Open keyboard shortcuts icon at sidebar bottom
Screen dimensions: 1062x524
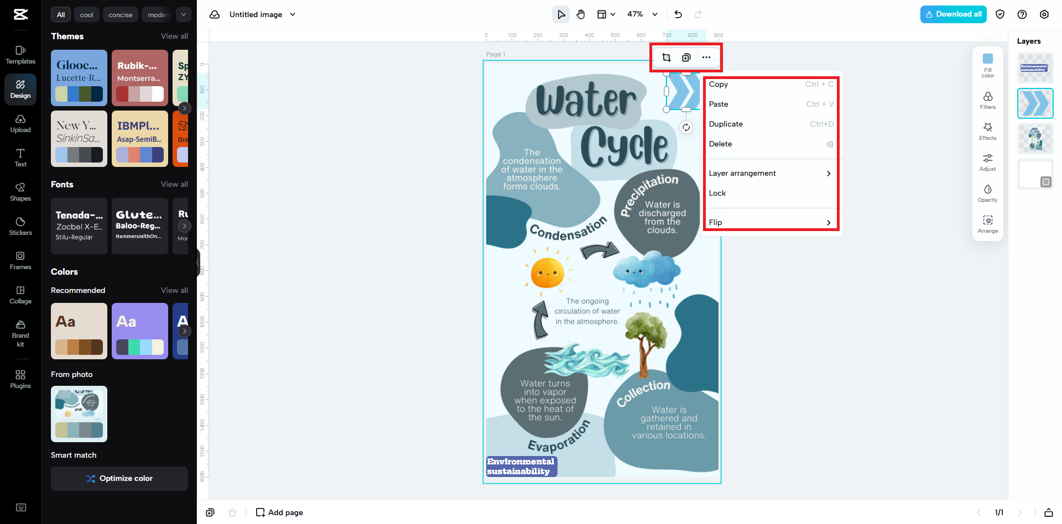click(x=21, y=507)
